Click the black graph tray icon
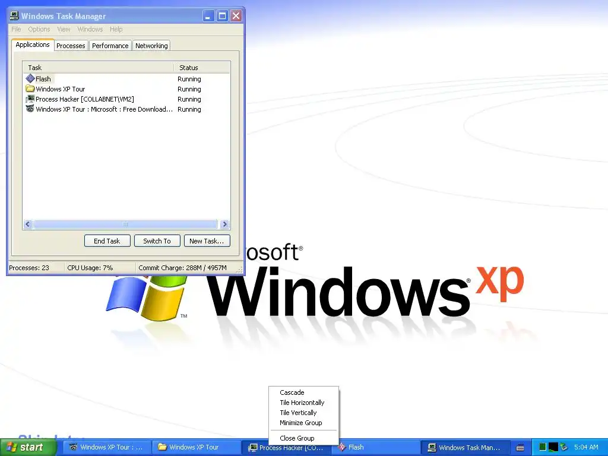This screenshot has height=456, width=608. point(553,447)
